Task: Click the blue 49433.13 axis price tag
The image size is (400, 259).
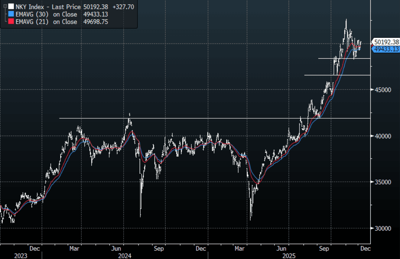Action: (x=386, y=49)
